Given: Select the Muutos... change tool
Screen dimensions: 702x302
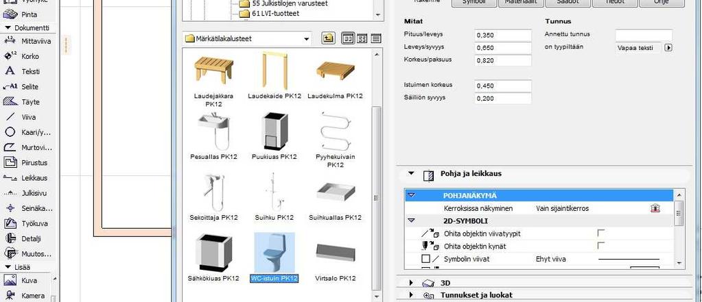Looking at the screenshot, I should click(27, 254).
